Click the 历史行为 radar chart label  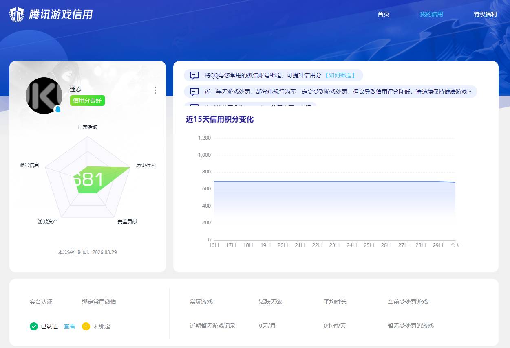tap(146, 165)
